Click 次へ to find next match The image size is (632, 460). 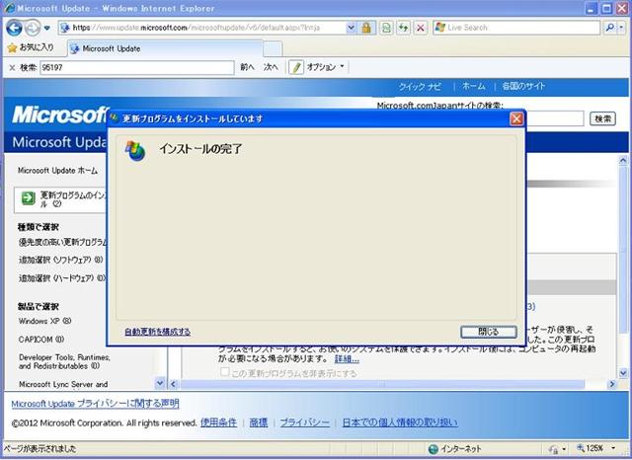click(x=271, y=67)
